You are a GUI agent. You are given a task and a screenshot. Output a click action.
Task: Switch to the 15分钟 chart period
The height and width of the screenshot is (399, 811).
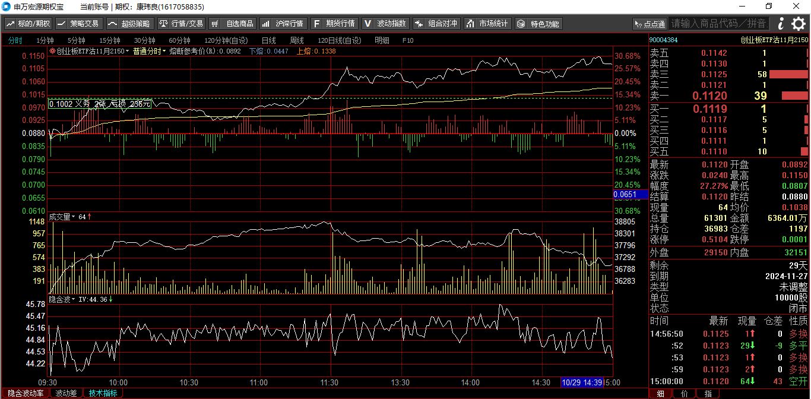[x=110, y=40]
